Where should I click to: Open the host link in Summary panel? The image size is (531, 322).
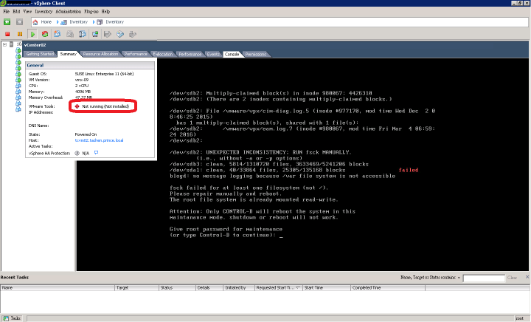point(99,140)
